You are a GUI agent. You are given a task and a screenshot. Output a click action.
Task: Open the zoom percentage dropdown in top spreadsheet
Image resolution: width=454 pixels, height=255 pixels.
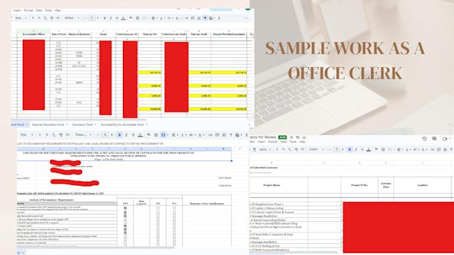coord(21,18)
